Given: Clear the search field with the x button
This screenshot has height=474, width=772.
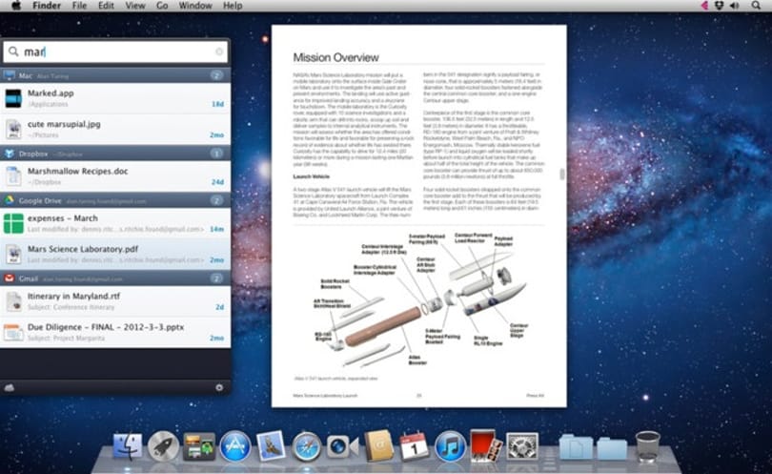Looking at the screenshot, I should point(219,52).
